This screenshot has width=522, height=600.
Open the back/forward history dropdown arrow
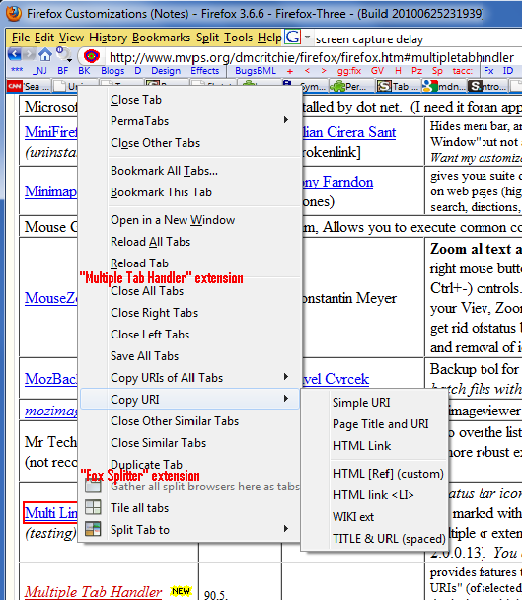[x=69, y=60]
